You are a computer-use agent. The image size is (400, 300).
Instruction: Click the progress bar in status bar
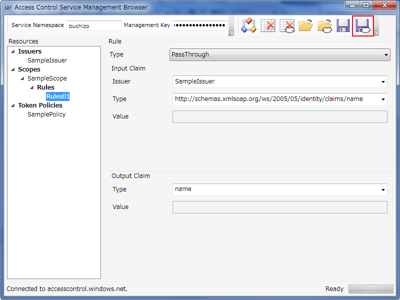371,289
